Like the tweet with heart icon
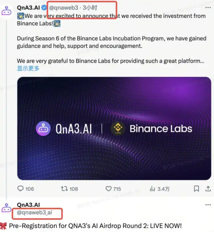Viewport: 214px width, 232px height. pyautogui.click(x=109, y=189)
